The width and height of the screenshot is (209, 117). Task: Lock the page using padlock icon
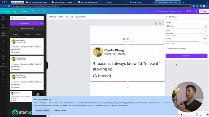pyautogui.click(x=156, y=23)
